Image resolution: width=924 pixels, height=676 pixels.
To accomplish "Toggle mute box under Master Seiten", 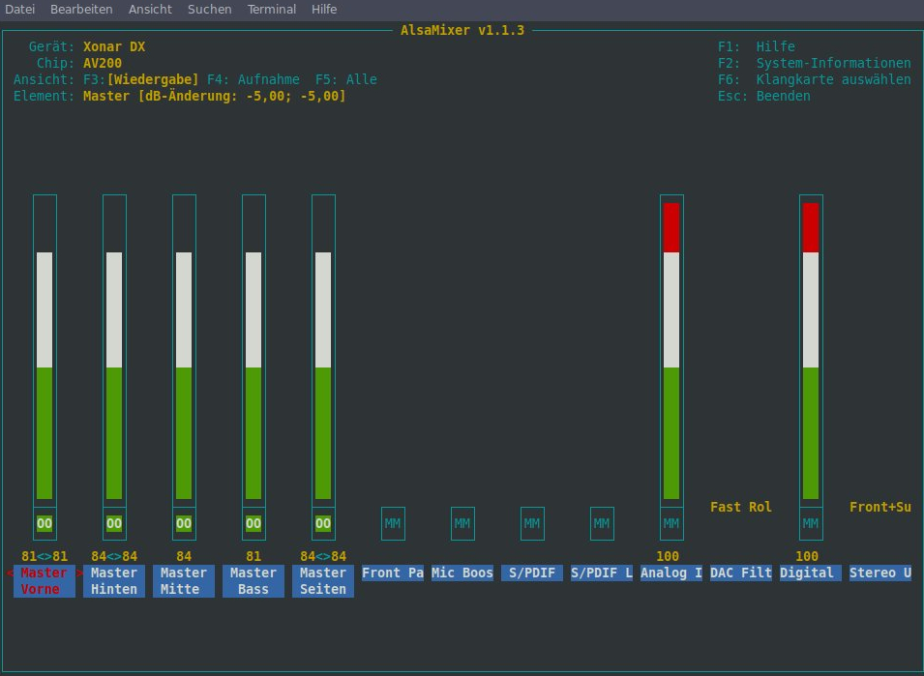I will (323, 523).
